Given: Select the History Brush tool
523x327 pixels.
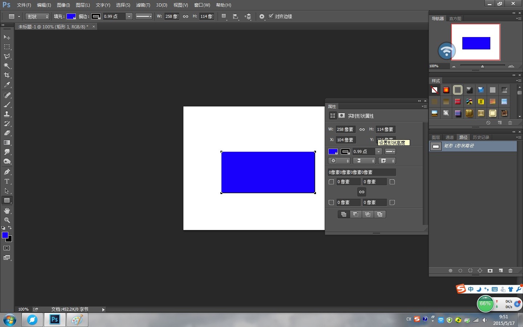Looking at the screenshot, I should point(7,124).
